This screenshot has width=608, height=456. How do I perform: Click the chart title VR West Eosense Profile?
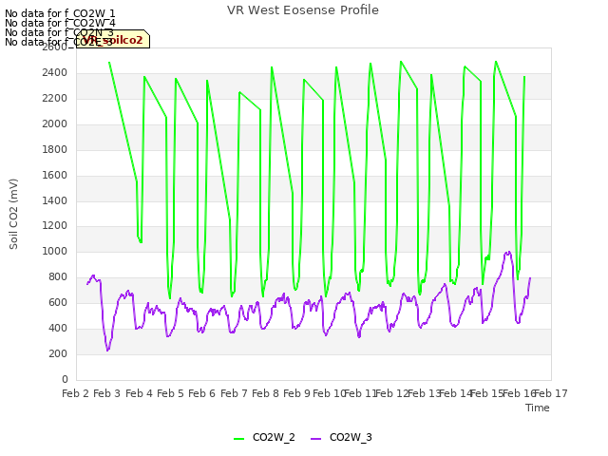pyautogui.click(x=303, y=10)
